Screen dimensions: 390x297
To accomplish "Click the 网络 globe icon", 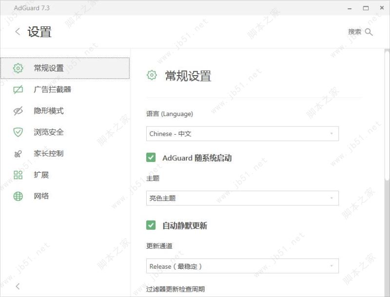I will [x=18, y=196].
